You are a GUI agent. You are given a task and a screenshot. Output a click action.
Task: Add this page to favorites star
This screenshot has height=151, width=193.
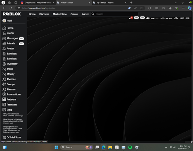coord(141,8)
